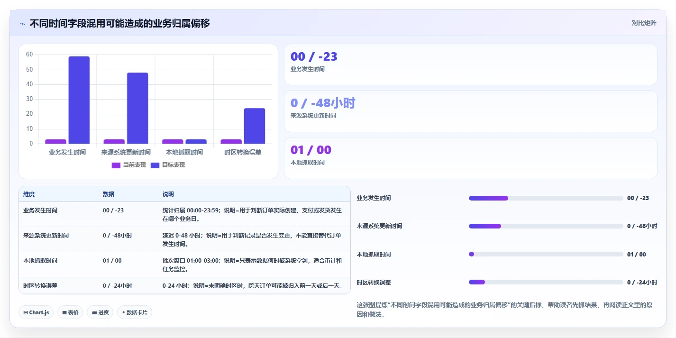Click the tall 目标表现 bar for 业务发生时间
The image size is (676, 338).
point(79,100)
